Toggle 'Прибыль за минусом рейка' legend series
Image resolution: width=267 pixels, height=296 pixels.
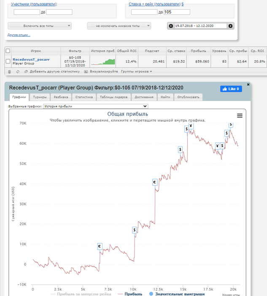(x=81, y=294)
